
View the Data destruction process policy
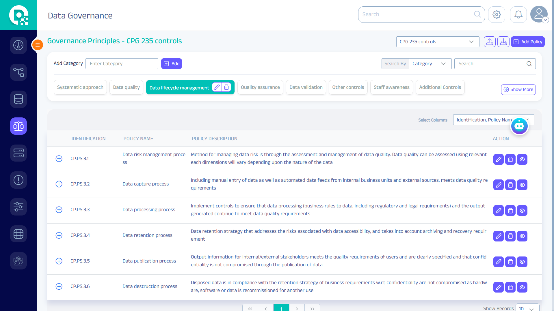(522, 287)
